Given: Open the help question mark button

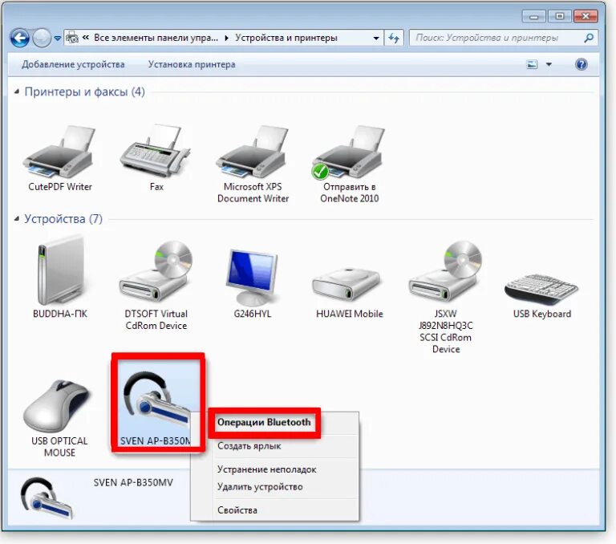Looking at the screenshot, I should [x=582, y=65].
